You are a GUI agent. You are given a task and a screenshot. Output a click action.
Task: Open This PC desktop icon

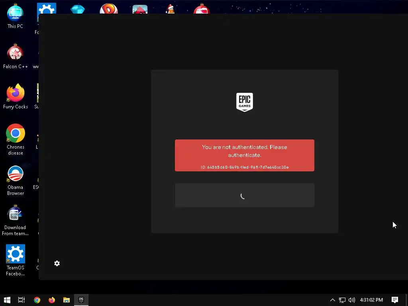pyautogui.click(x=15, y=16)
